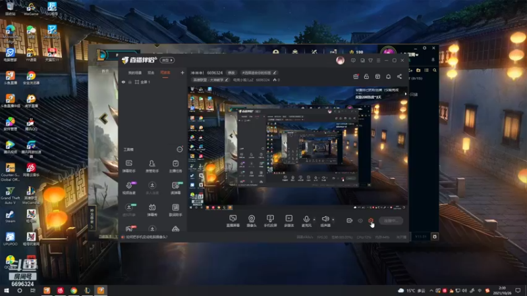Toggle visibility eye of 全屏1 source
The image size is (527, 296).
[123, 82]
